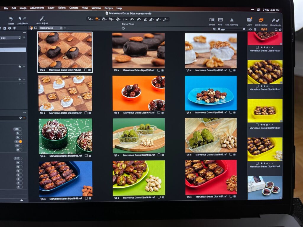303x227 pixels.
Task: Toggle browser visibility eye icon
Action: coord(250,29)
